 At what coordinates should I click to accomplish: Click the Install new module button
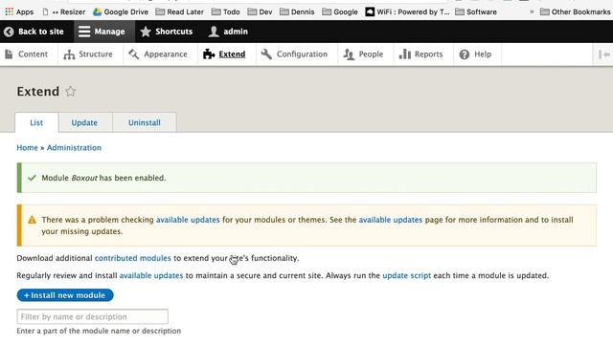pyautogui.click(x=65, y=295)
